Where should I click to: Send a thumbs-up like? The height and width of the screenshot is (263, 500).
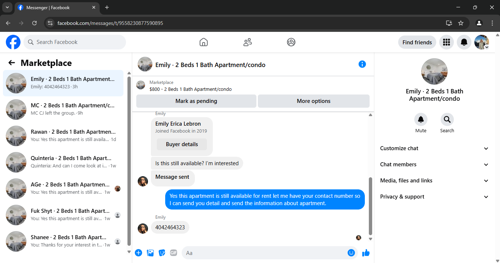(366, 253)
